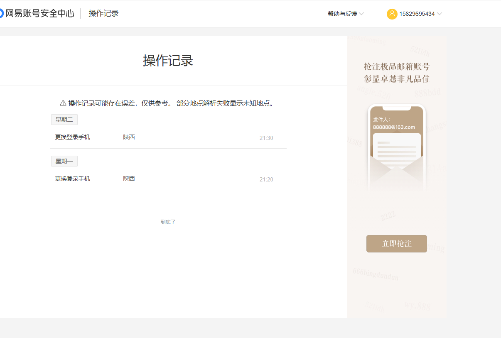This screenshot has height=338, width=501.
Task: Click the 星期一 day tag
Action: point(64,161)
